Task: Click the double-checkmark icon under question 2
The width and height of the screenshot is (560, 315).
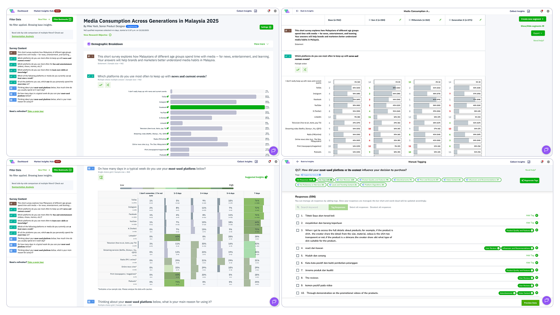Action: (x=101, y=85)
